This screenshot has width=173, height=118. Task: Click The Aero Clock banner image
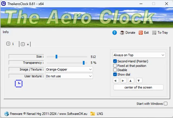click(87, 17)
